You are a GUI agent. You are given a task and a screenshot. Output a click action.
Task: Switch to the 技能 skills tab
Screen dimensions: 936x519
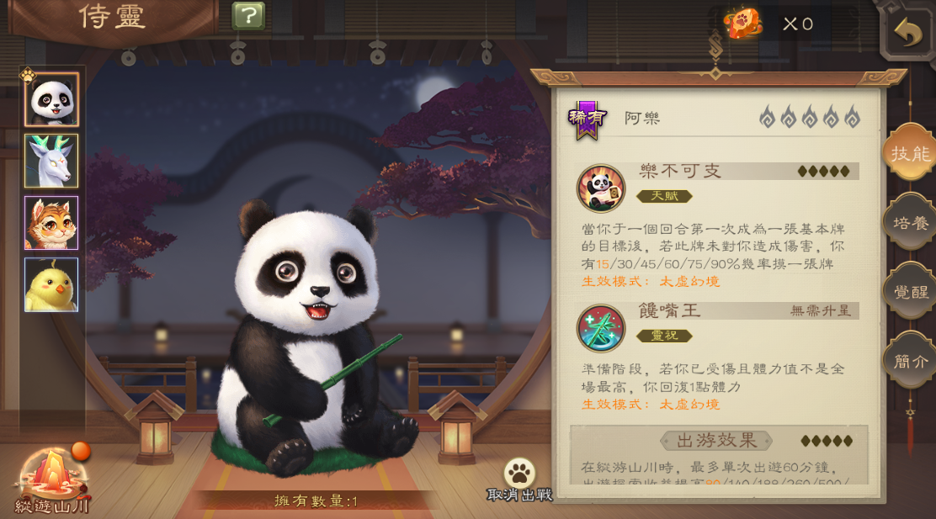pyautogui.click(x=910, y=153)
